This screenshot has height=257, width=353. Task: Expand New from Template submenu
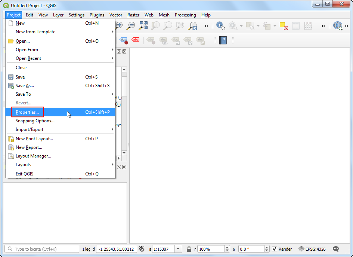pyautogui.click(x=61, y=32)
